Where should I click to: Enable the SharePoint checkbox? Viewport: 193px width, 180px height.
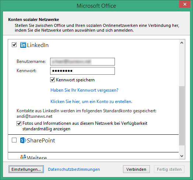point(14,140)
